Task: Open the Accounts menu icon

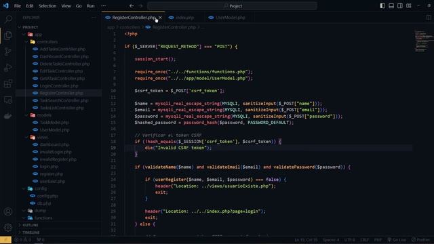Action: pyautogui.click(x=8, y=211)
